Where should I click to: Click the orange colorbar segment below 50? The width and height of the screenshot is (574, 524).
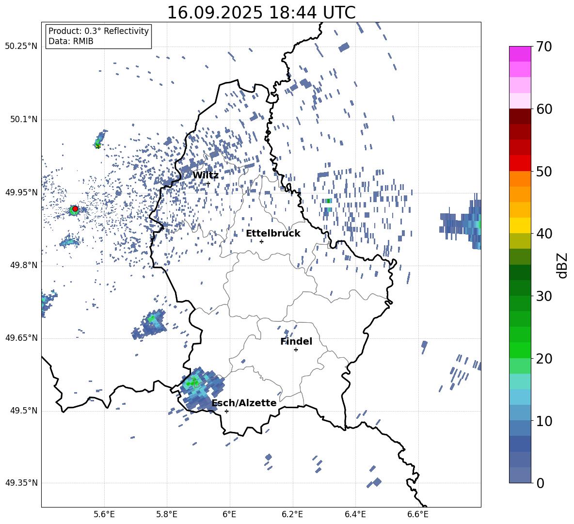[x=520, y=178]
